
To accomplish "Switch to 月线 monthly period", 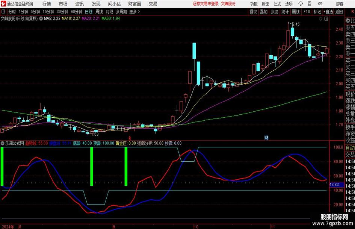I will 109,12.
